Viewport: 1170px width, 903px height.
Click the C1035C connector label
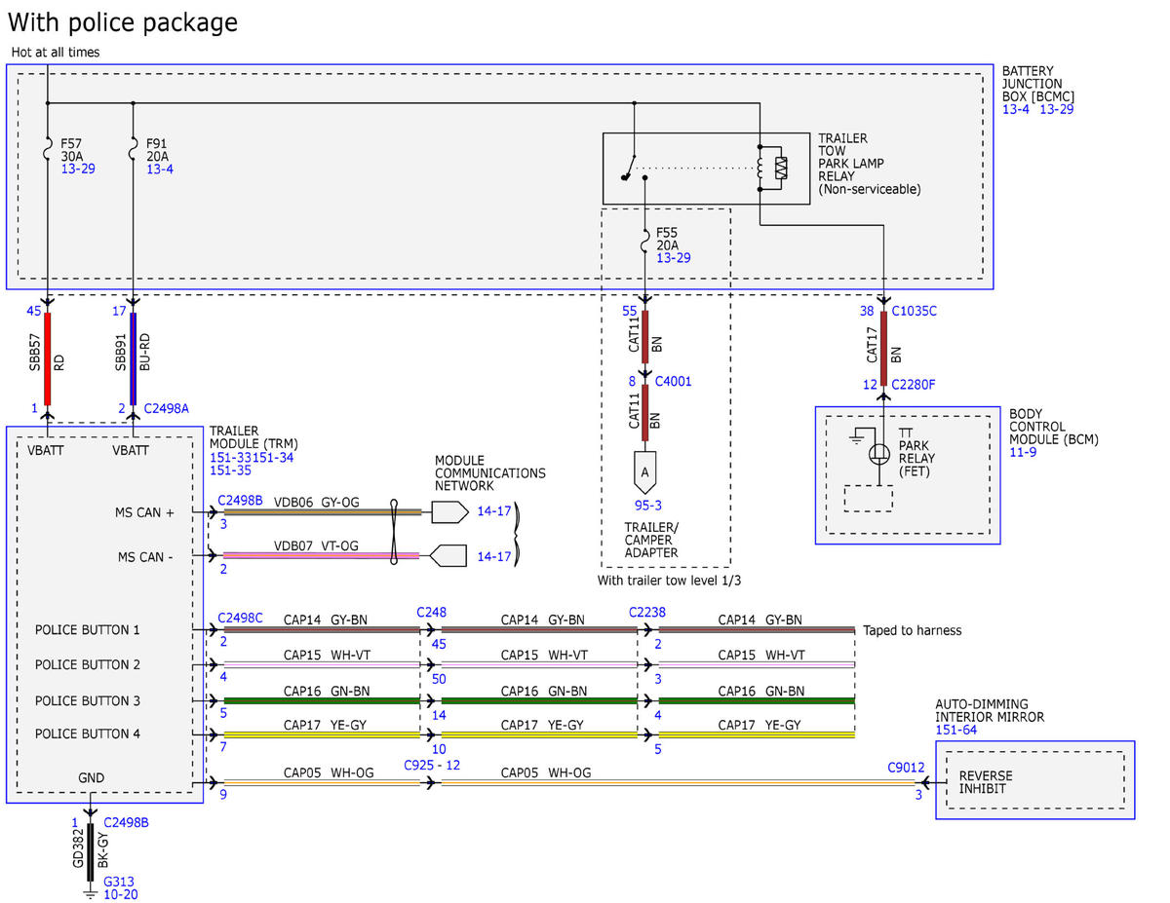[x=915, y=312]
